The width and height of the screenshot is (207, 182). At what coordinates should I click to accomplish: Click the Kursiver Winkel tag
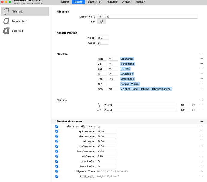click(x=130, y=84)
